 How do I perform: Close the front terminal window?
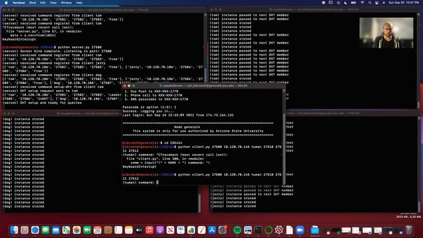point(124,86)
